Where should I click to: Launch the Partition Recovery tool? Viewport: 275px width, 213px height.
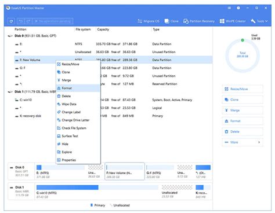point(199,21)
